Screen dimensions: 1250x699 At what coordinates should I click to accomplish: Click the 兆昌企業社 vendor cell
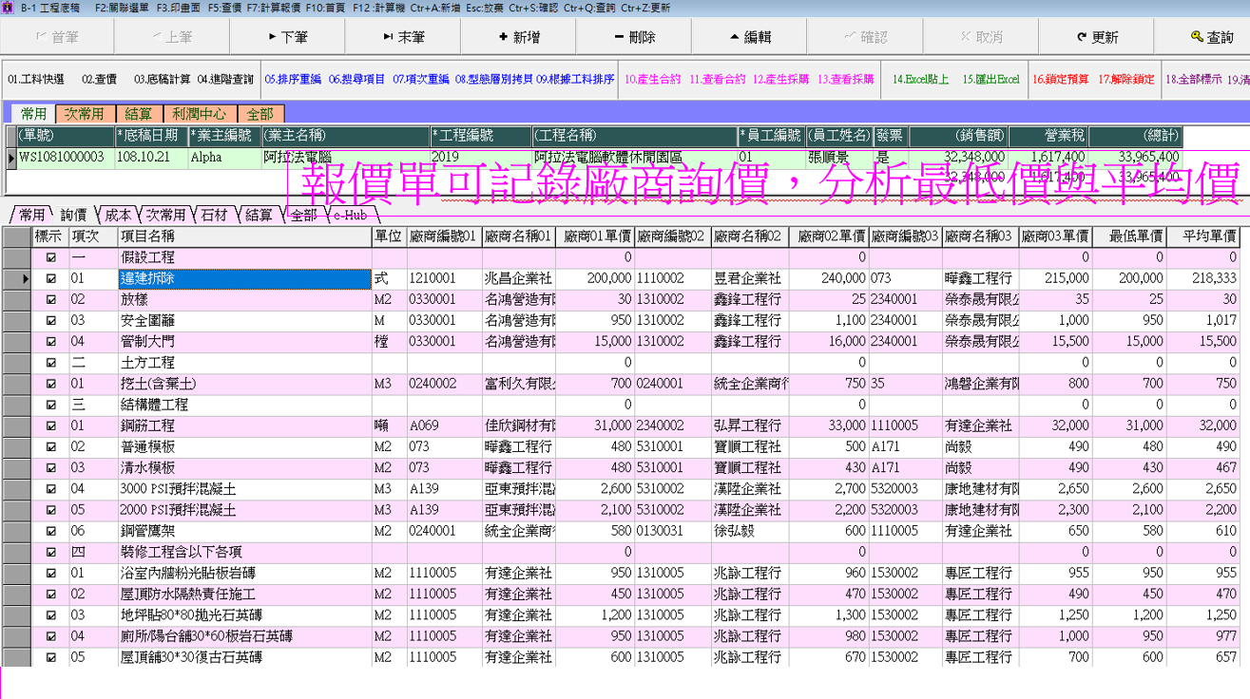519,279
